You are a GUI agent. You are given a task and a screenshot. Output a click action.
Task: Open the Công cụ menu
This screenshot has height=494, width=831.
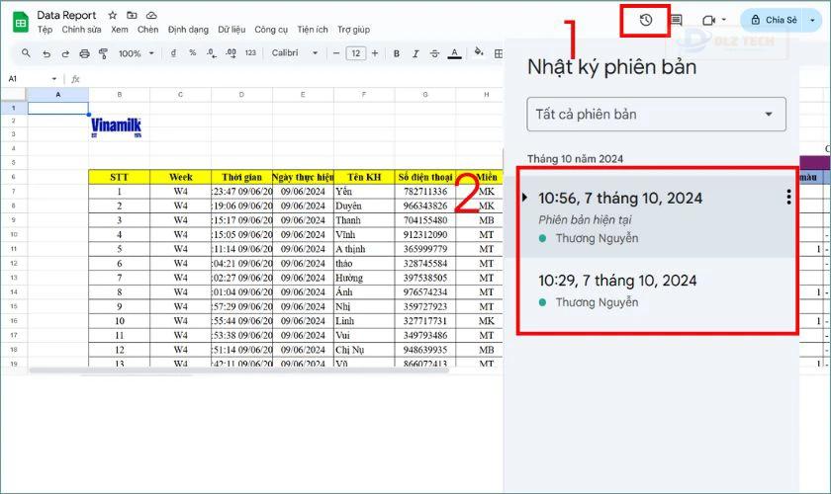click(x=271, y=30)
